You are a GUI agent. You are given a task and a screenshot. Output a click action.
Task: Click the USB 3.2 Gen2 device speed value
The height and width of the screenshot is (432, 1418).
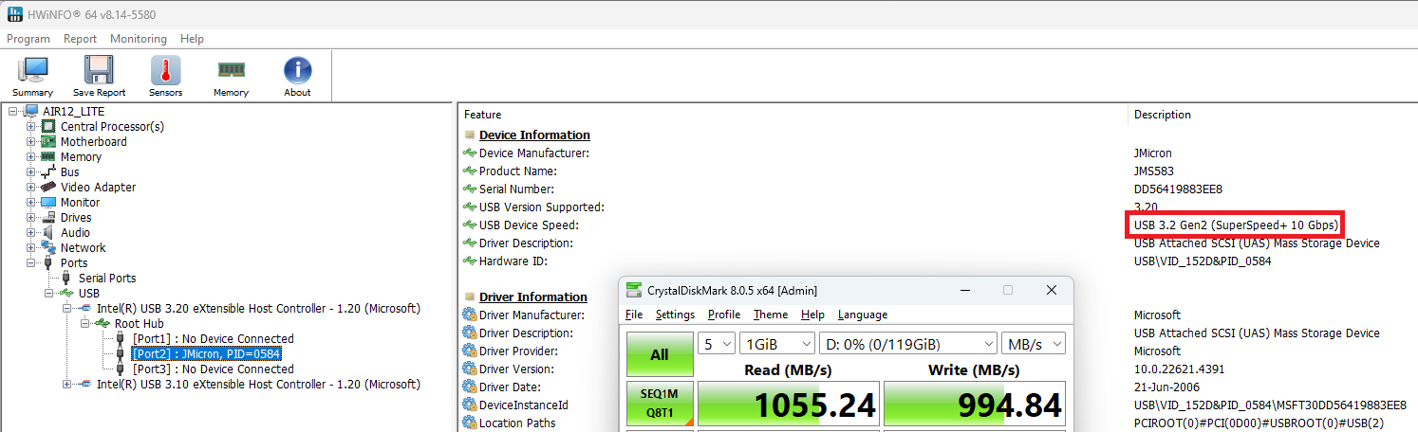click(x=1237, y=225)
